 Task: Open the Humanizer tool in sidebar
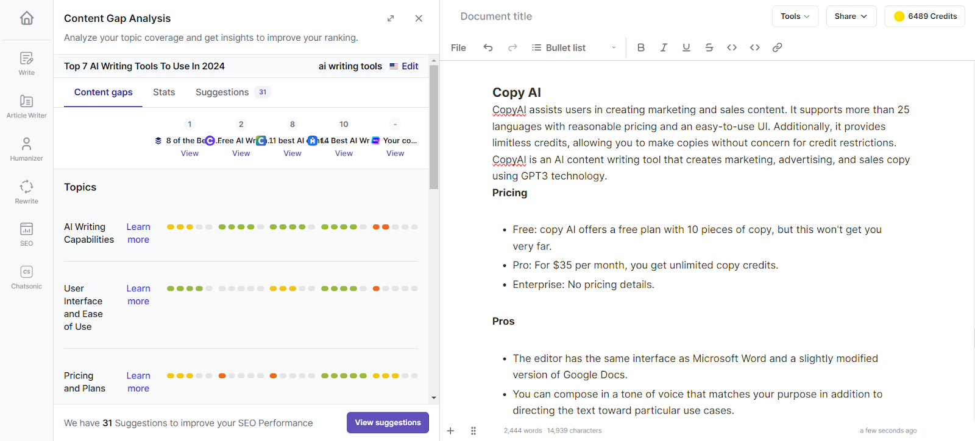pyautogui.click(x=26, y=149)
